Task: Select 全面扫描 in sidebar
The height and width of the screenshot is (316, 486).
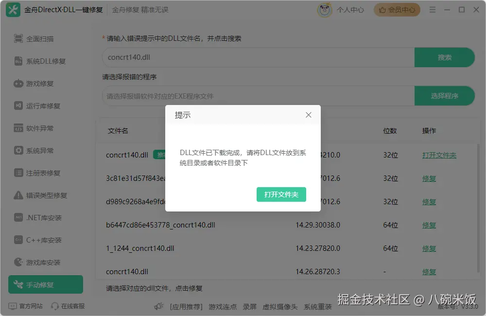Action: click(40, 39)
